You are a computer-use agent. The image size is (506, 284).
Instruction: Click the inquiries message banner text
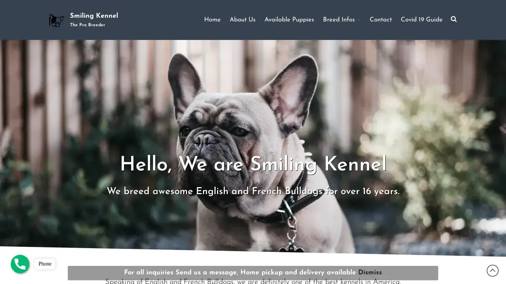click(x=240, y=273)
